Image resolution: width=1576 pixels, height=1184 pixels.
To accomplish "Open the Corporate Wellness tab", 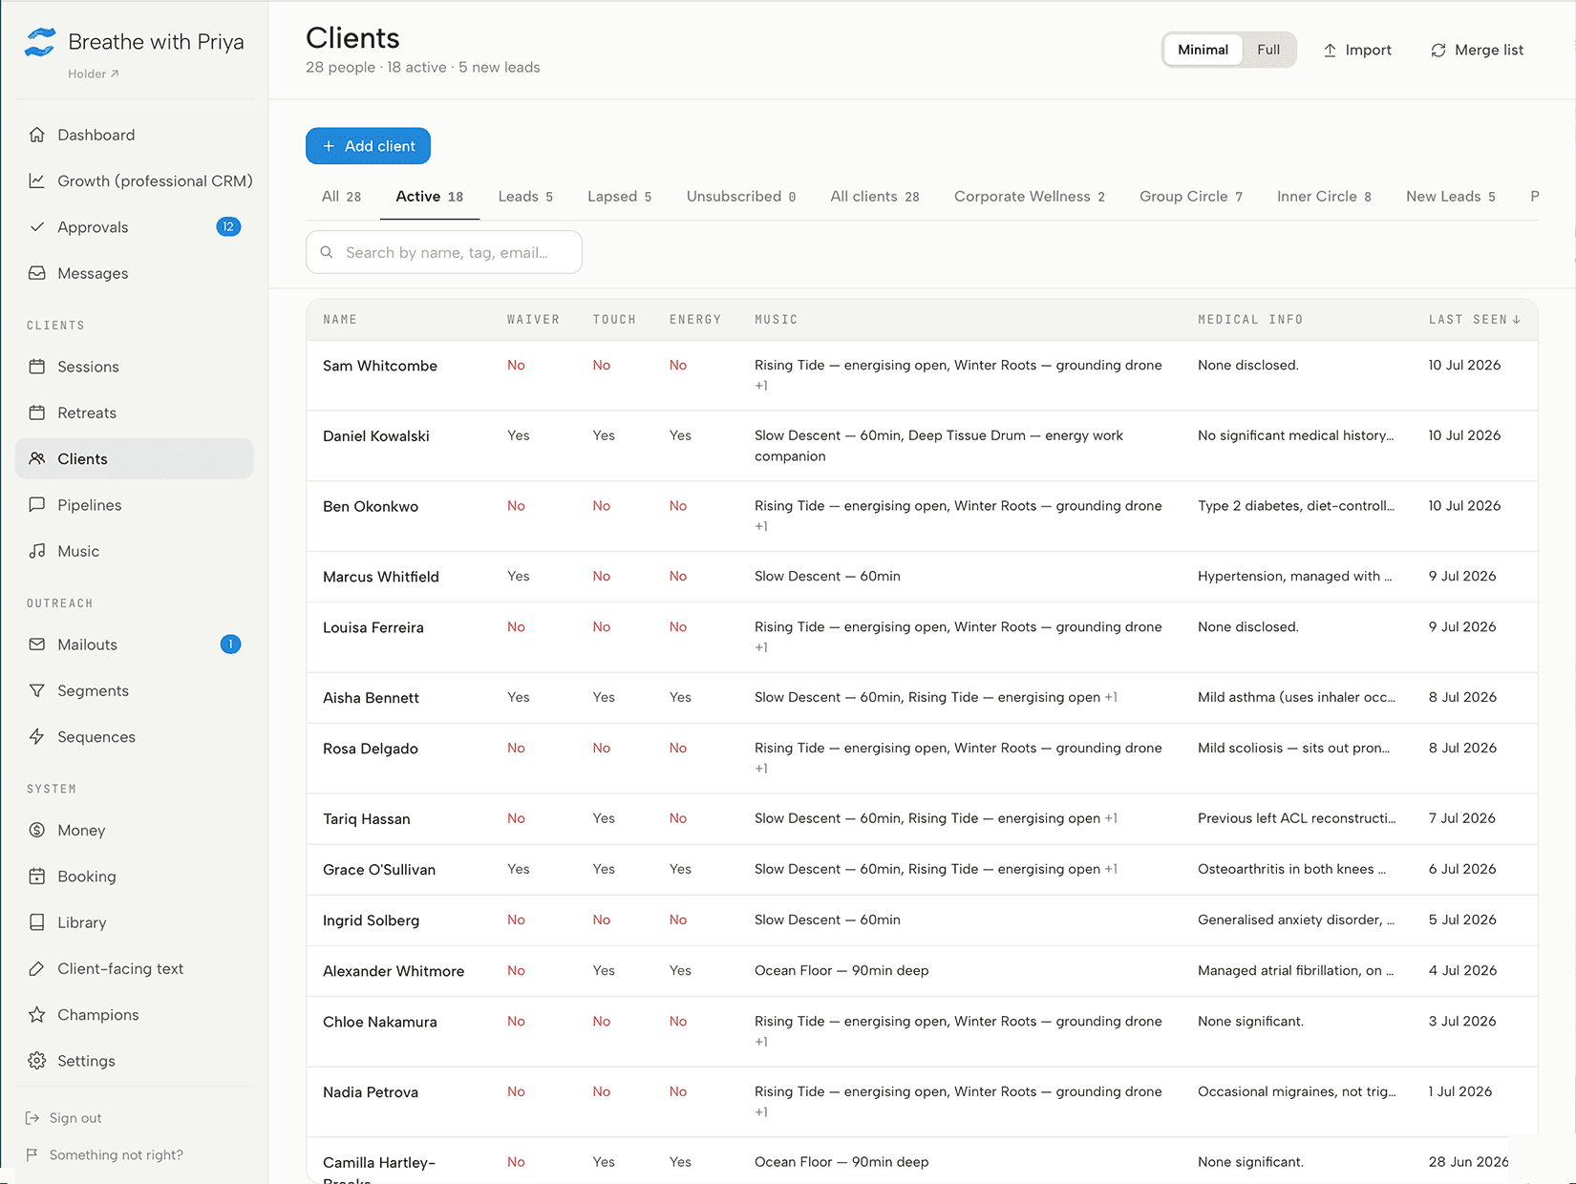I will pyautogui.click(x=1029, y=197).
